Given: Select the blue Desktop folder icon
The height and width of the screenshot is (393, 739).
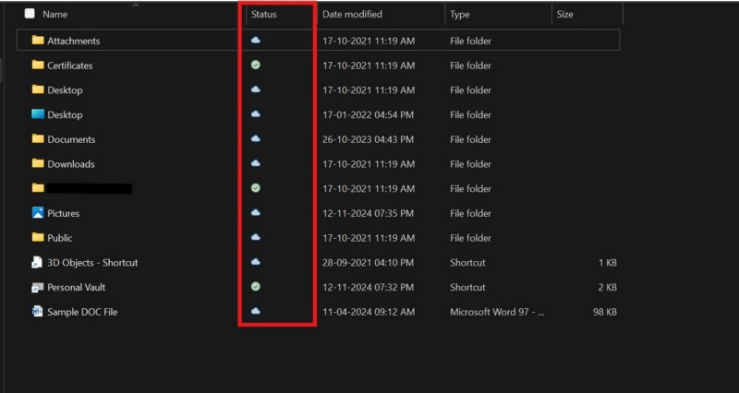Looking at the screenshot, I should [x=38, y=114].
